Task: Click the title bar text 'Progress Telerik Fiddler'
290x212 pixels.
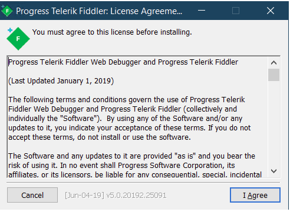Action: coord(62,11)
